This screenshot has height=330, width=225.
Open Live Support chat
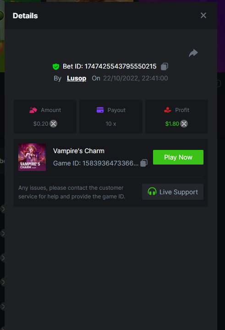click(x=173, y=192)
